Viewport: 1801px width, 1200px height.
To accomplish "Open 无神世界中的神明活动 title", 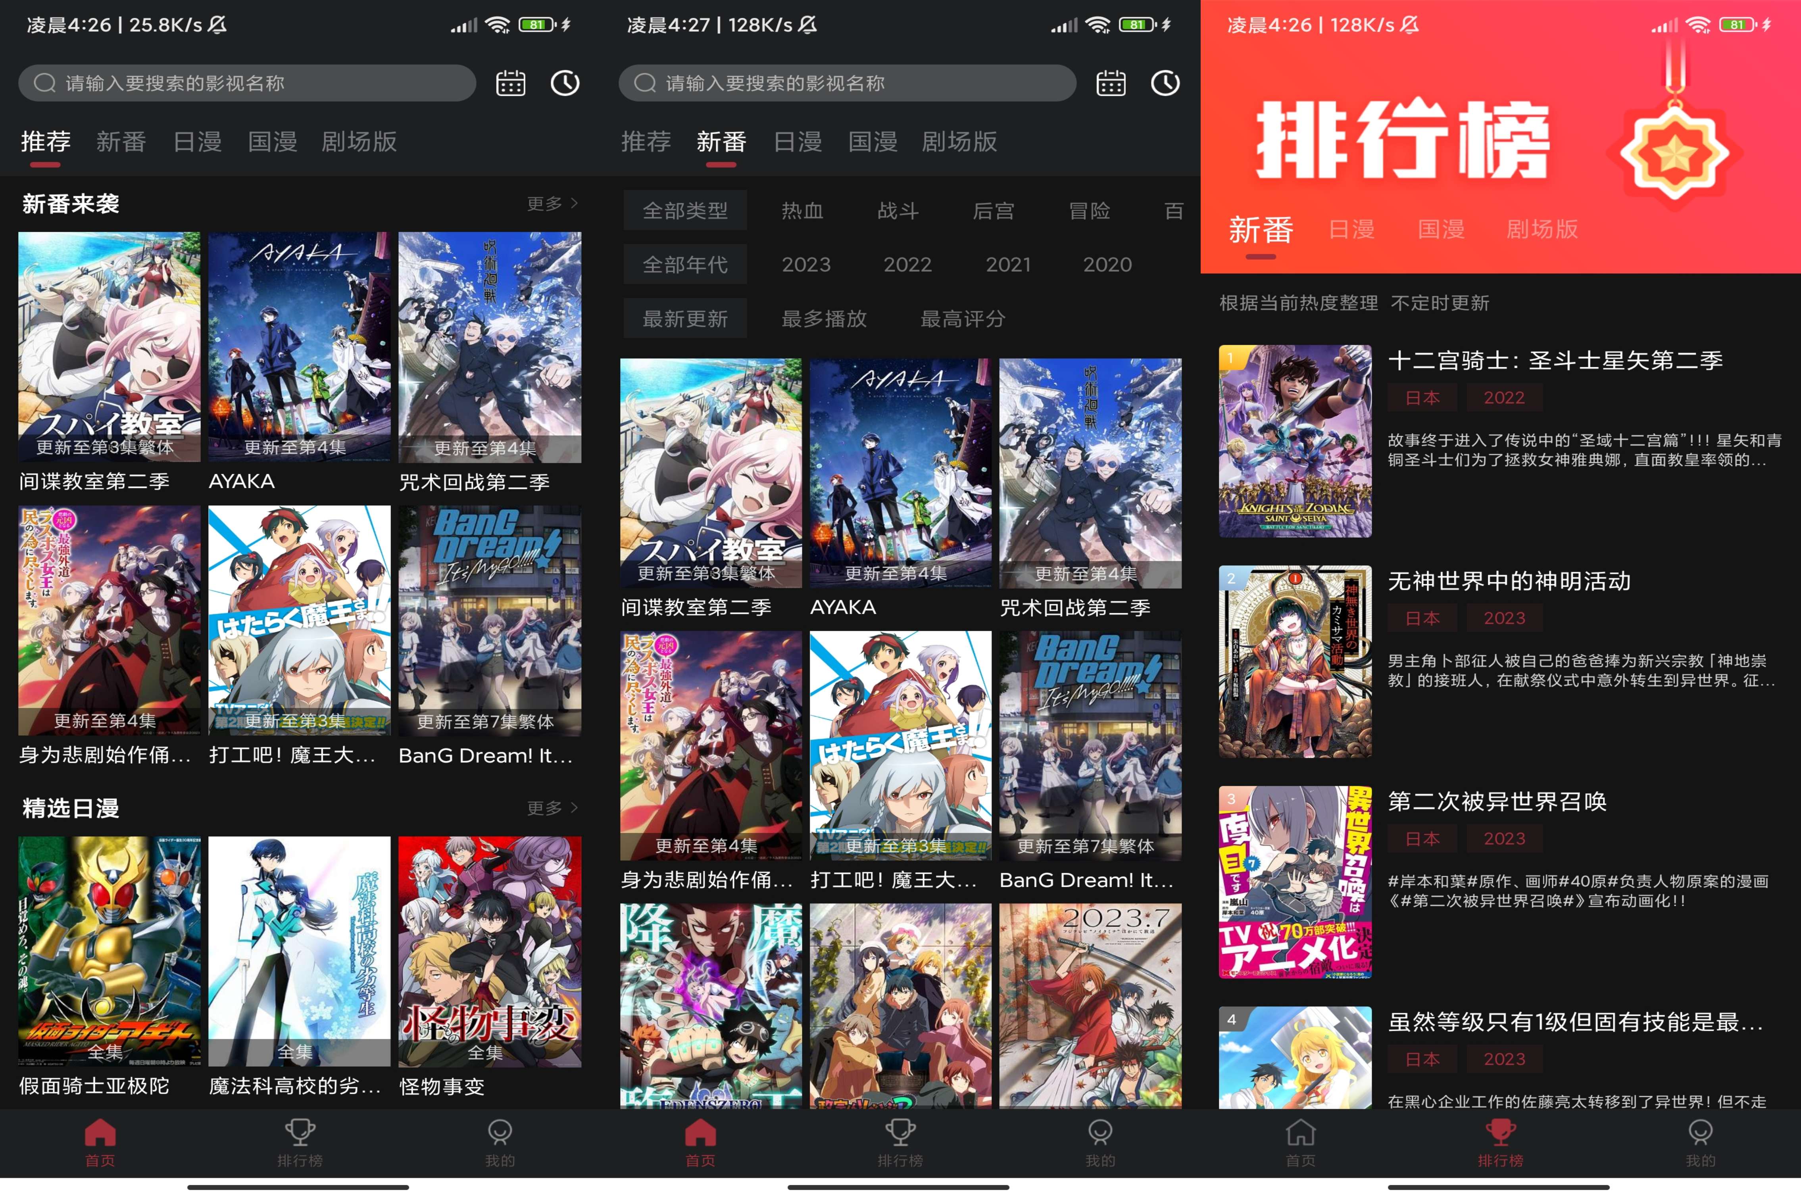I will (1509, 581).
